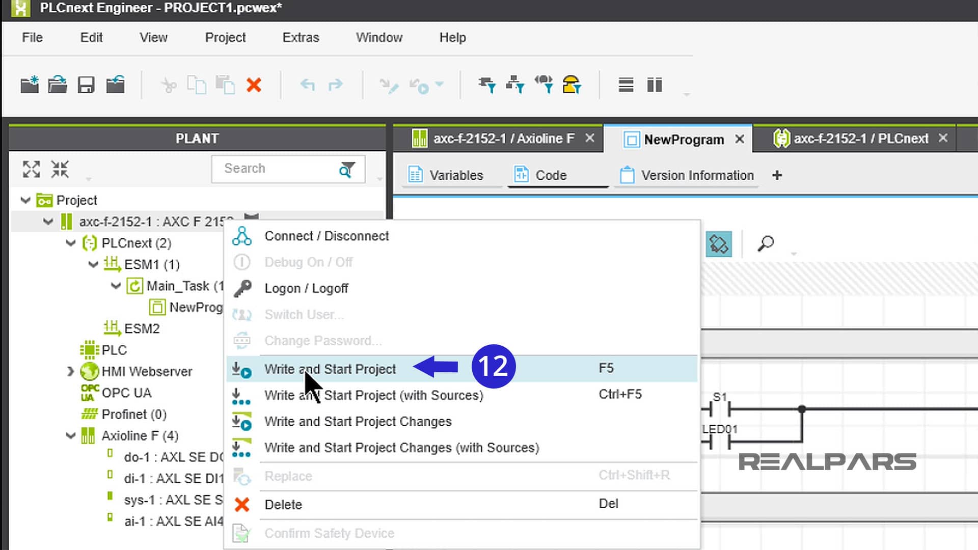This screenshot has height=550, width=978.
Task: Collapse all nodes in PLANT tree
Action: tap(60, 169)
